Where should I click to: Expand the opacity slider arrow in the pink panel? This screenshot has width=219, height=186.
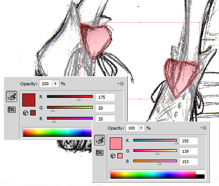(141, 128)
